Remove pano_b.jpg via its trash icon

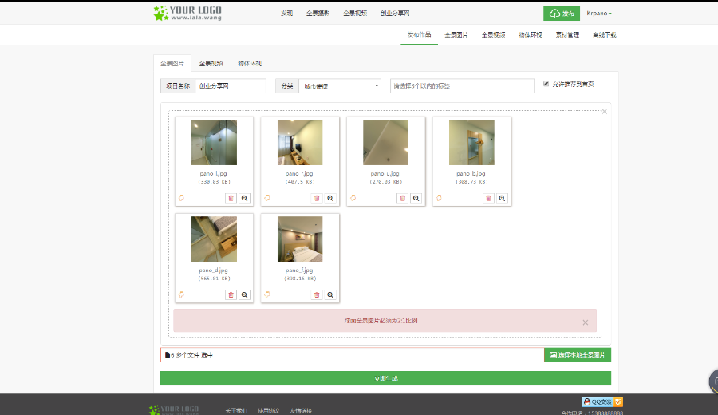(x=488, y=199)
